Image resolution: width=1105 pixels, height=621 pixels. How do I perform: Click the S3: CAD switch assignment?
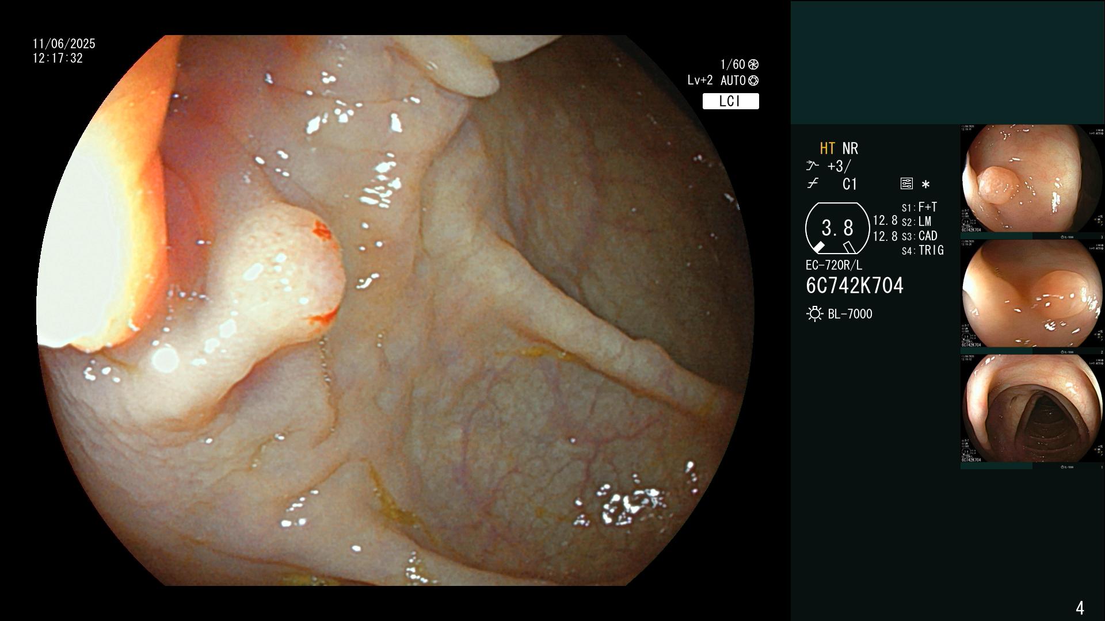point(919,236)
